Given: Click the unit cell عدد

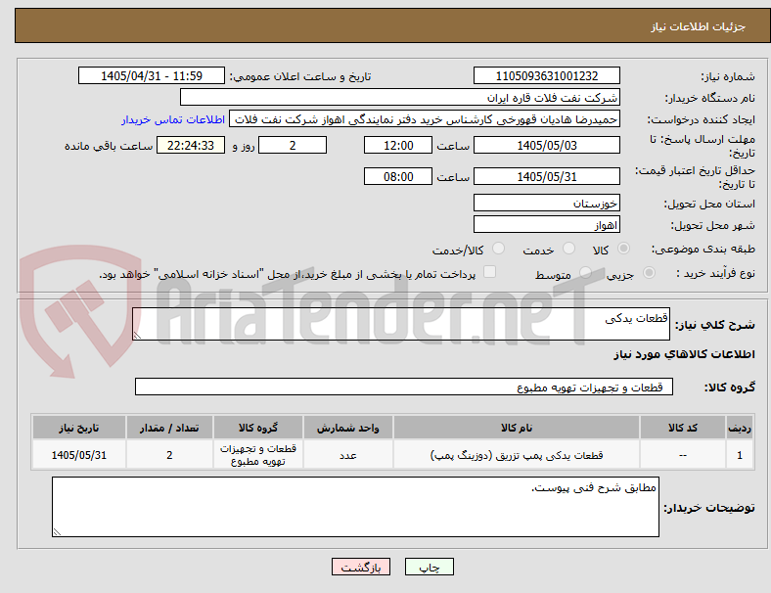Looking at the screenshot, I should pos(347,455).
